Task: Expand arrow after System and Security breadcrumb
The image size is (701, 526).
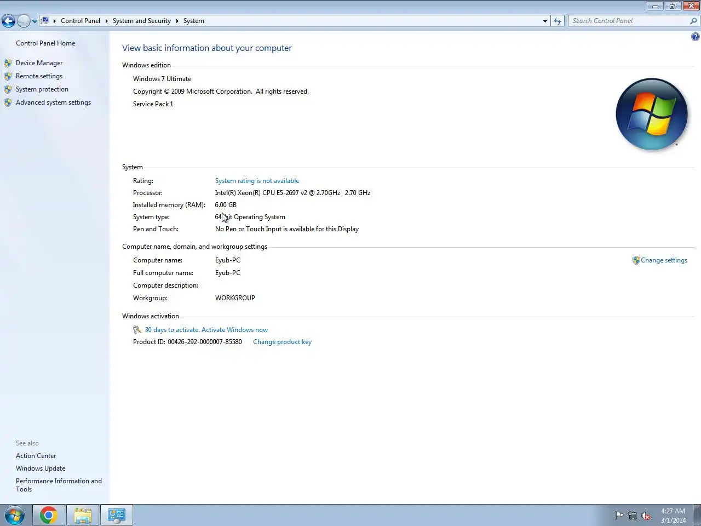Action: pos(177,21)
